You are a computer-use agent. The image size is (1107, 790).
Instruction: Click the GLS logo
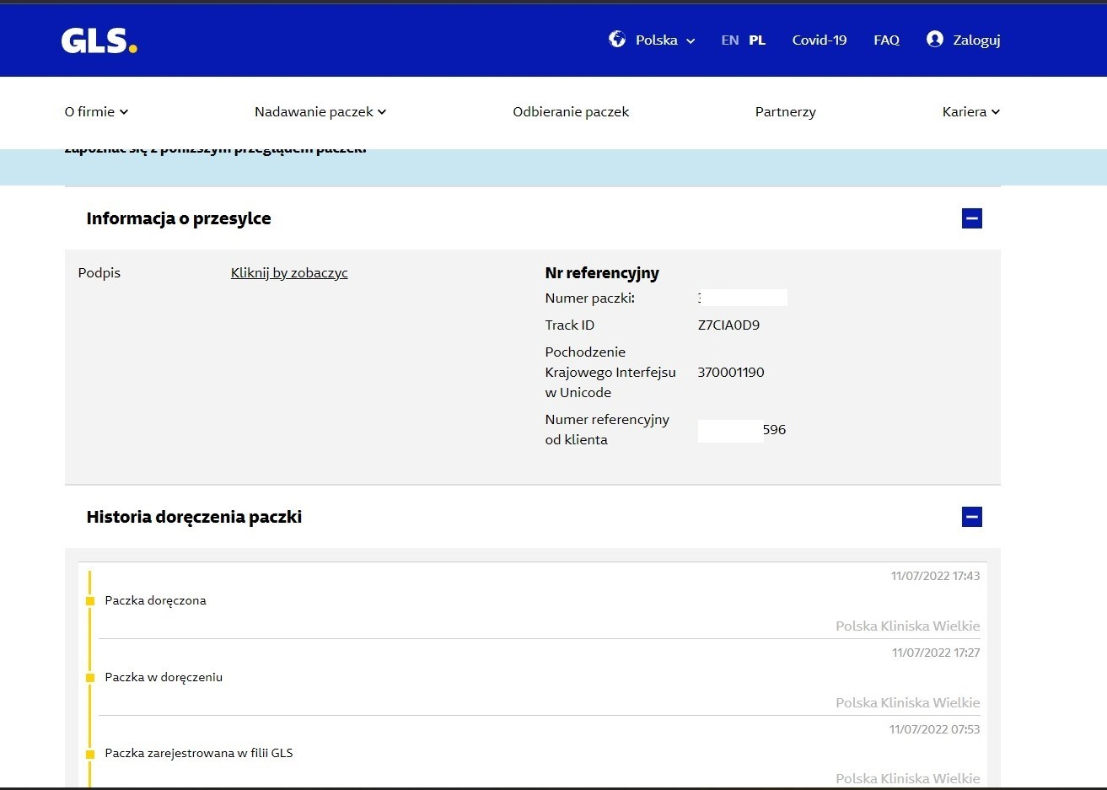(99, 40)
